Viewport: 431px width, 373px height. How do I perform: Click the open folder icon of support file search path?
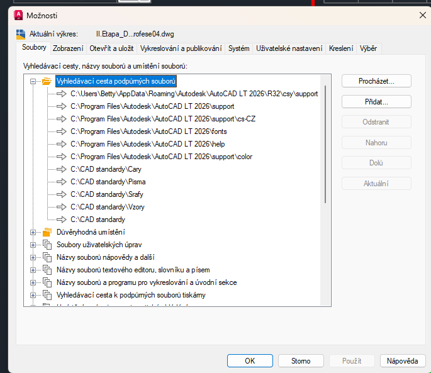pos(46,81)
